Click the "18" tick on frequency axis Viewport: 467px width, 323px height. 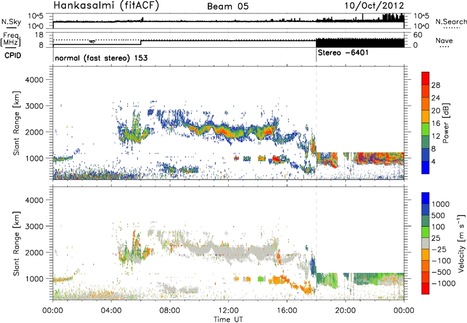pyautogui.click(x=39, y=35)
